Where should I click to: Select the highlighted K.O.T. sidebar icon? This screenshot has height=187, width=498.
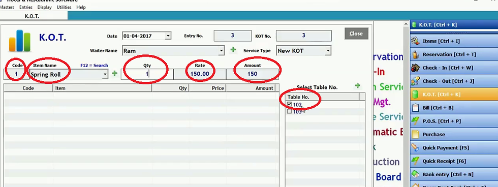(415, 95)
